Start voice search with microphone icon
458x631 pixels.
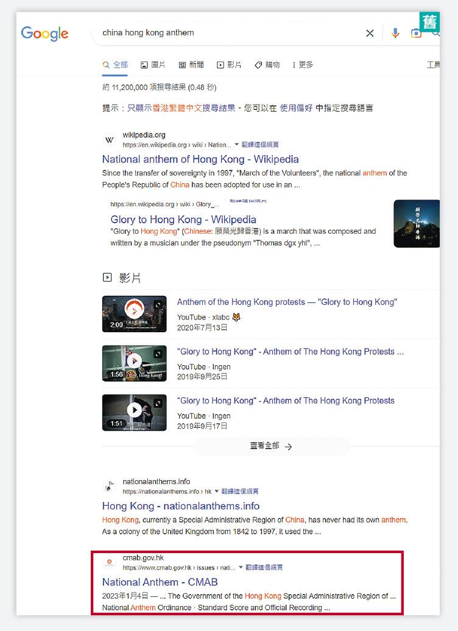(x=395, y=33)
